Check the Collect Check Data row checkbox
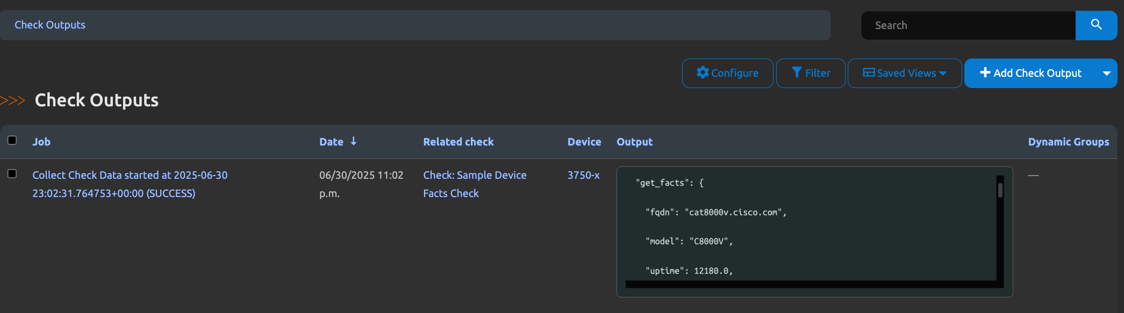The image size is (1124, 313). 12,174
